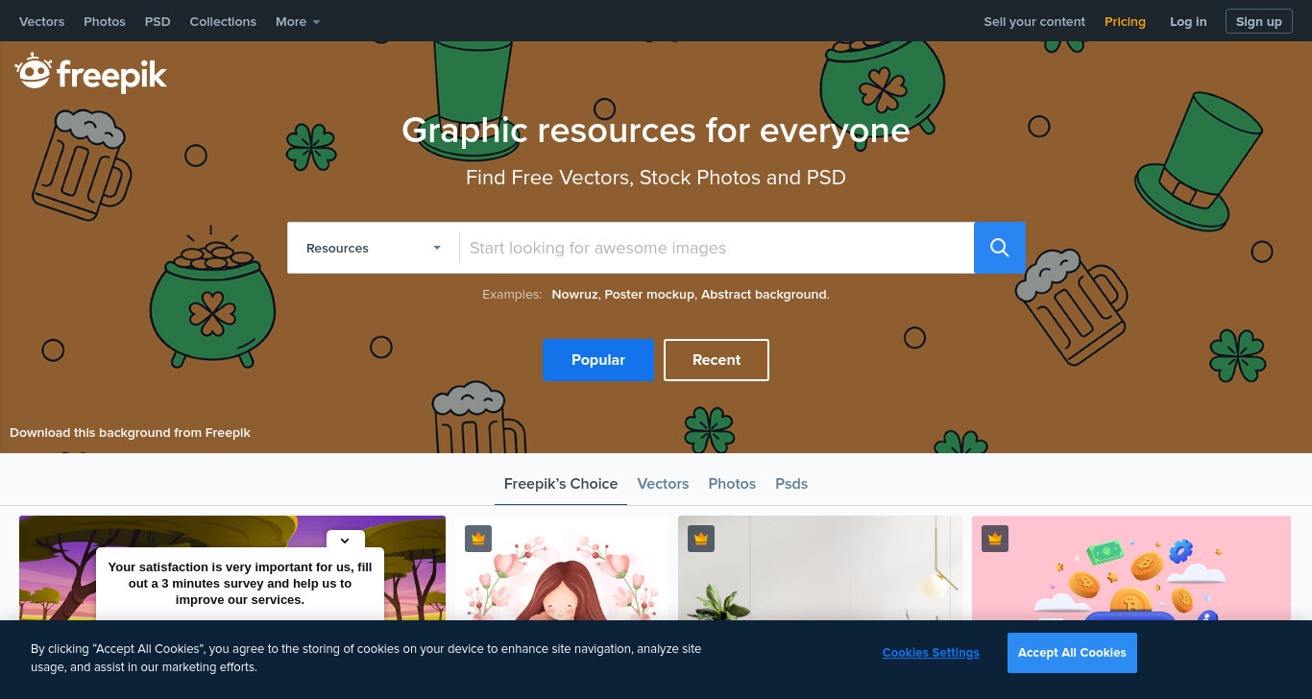Expand the More menu in top navigation

298,21
